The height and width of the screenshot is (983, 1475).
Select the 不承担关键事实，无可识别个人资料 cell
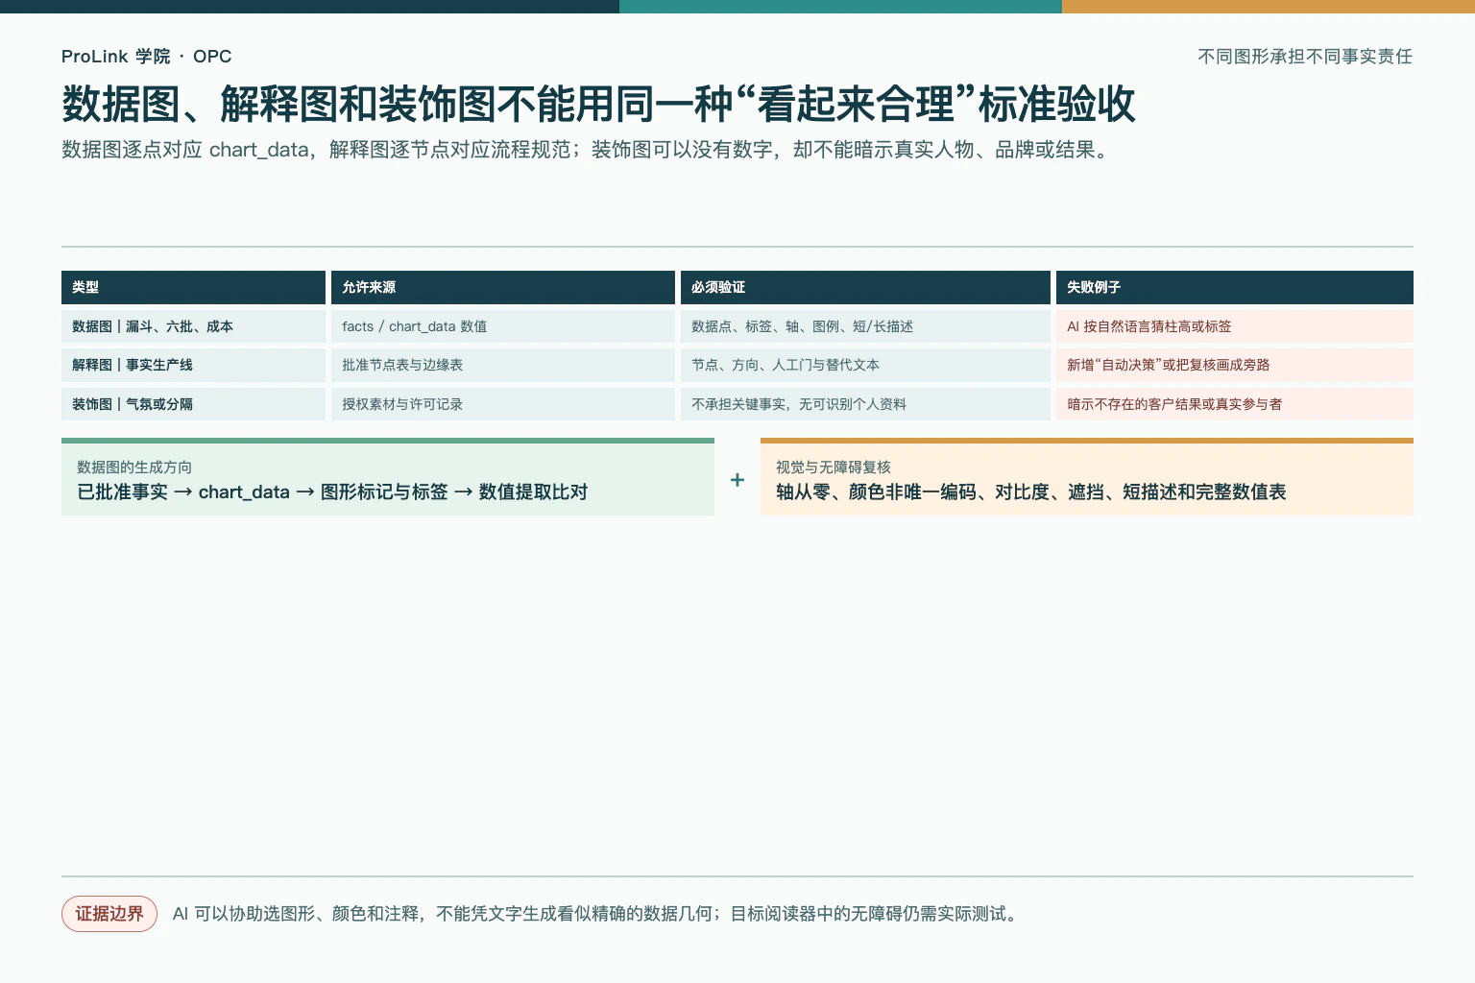point(865,404)
